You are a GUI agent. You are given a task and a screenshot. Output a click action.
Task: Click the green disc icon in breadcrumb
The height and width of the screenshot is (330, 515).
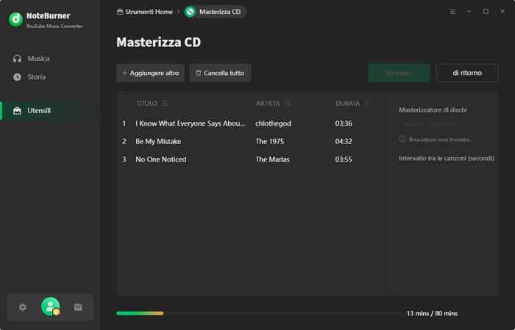click(190, 12)
